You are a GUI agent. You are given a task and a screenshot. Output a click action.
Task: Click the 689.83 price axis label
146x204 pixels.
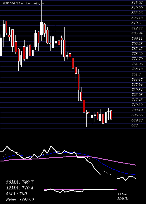(137, 120)
